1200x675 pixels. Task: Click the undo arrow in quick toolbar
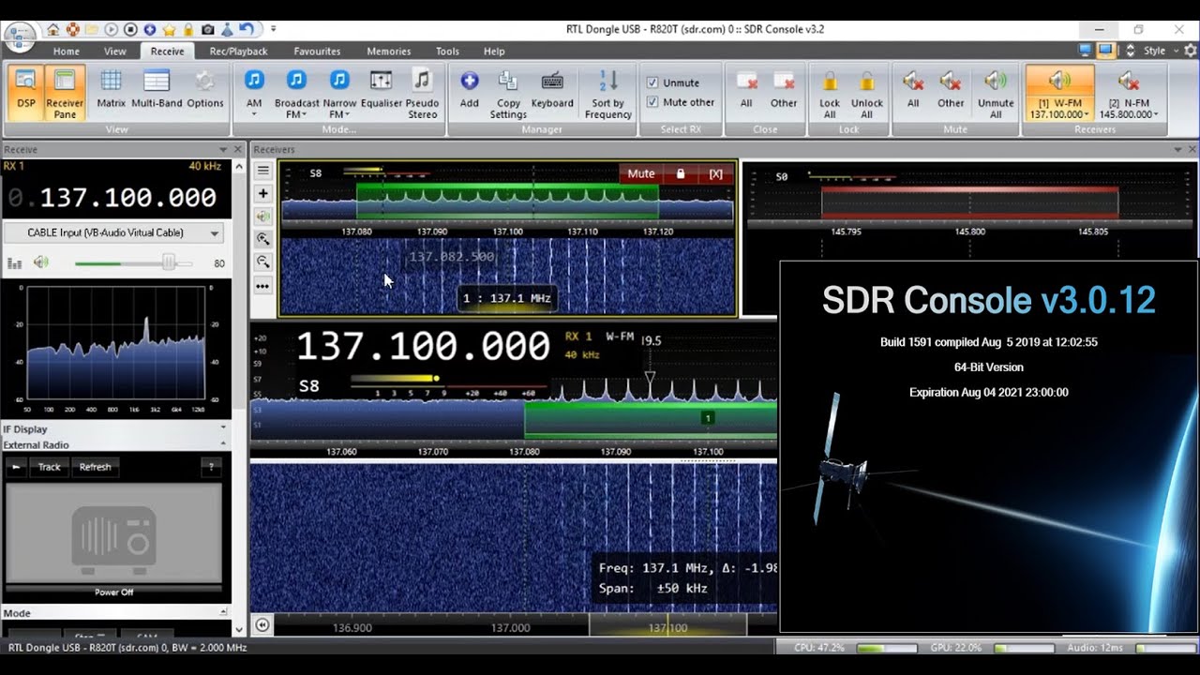pyautogui.click(x=246, y=30)
